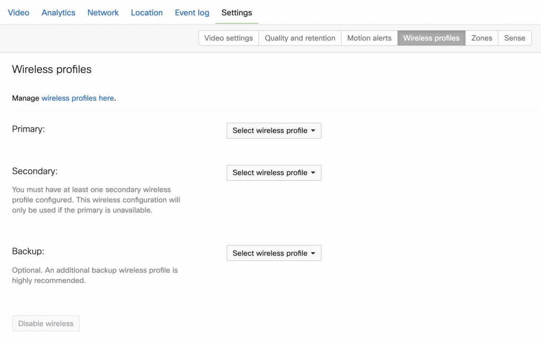541x340 pixels.
Task: Switch to the Sense sub-tab
Action: click(x=514, y=38)
